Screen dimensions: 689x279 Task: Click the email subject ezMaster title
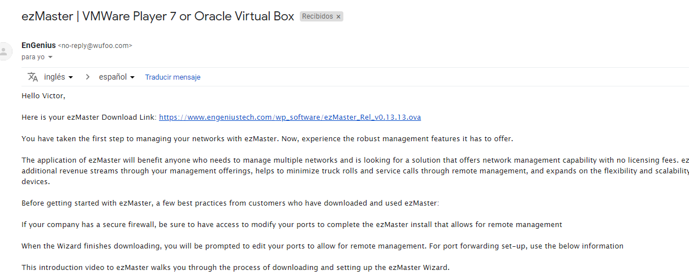click(158, 16)
